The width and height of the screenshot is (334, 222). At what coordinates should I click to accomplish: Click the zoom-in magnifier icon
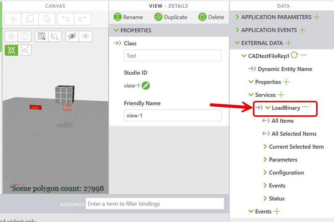(x=41, y=36)
